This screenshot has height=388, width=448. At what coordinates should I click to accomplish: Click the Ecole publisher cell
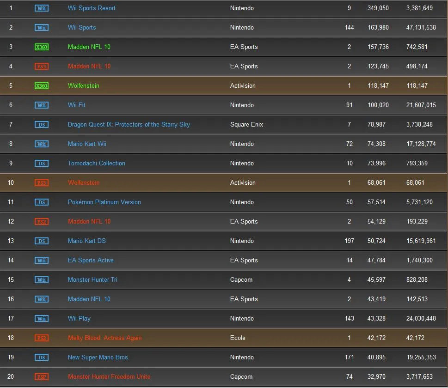[238, 338]
